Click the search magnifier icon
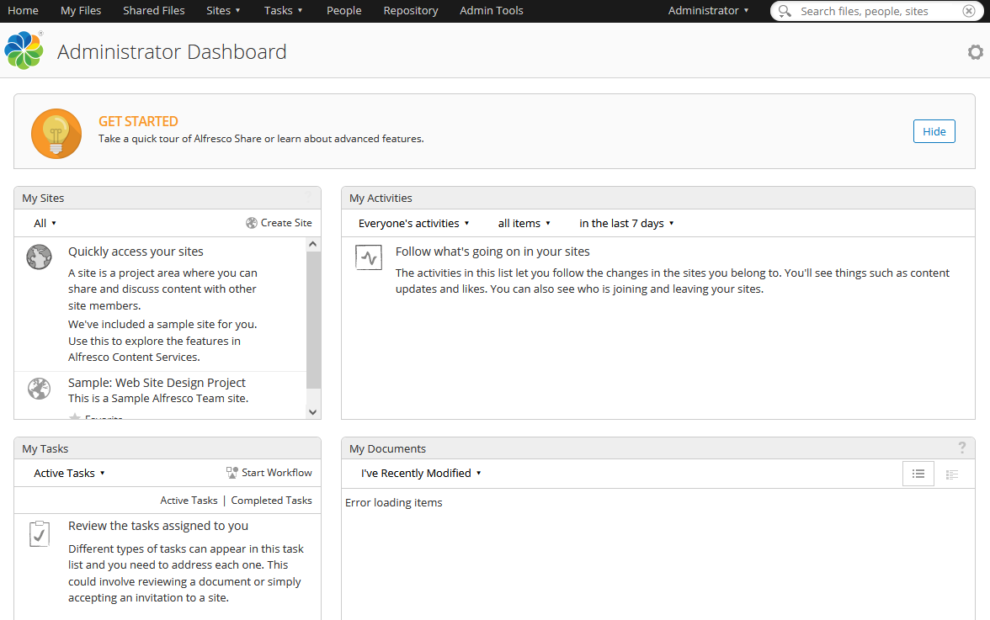Image resolution: width=990 pixels, height=620 pixels. (784, 11)
